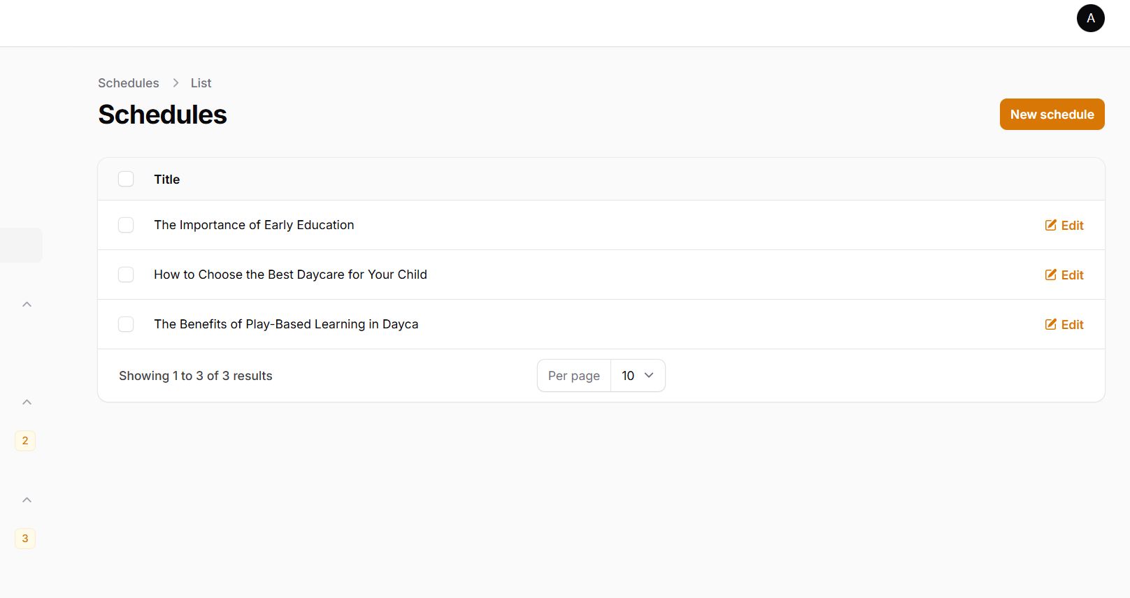Click edit icon for How to Choose the Best Daycare
The height and width of the screenshot is (598, 1130).
(1050, 275)
